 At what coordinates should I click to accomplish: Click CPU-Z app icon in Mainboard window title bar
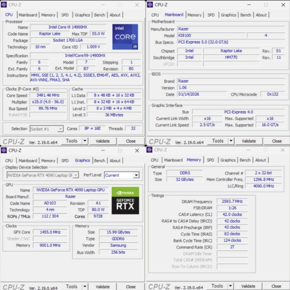pyautogui.click(x=150, y=5)
